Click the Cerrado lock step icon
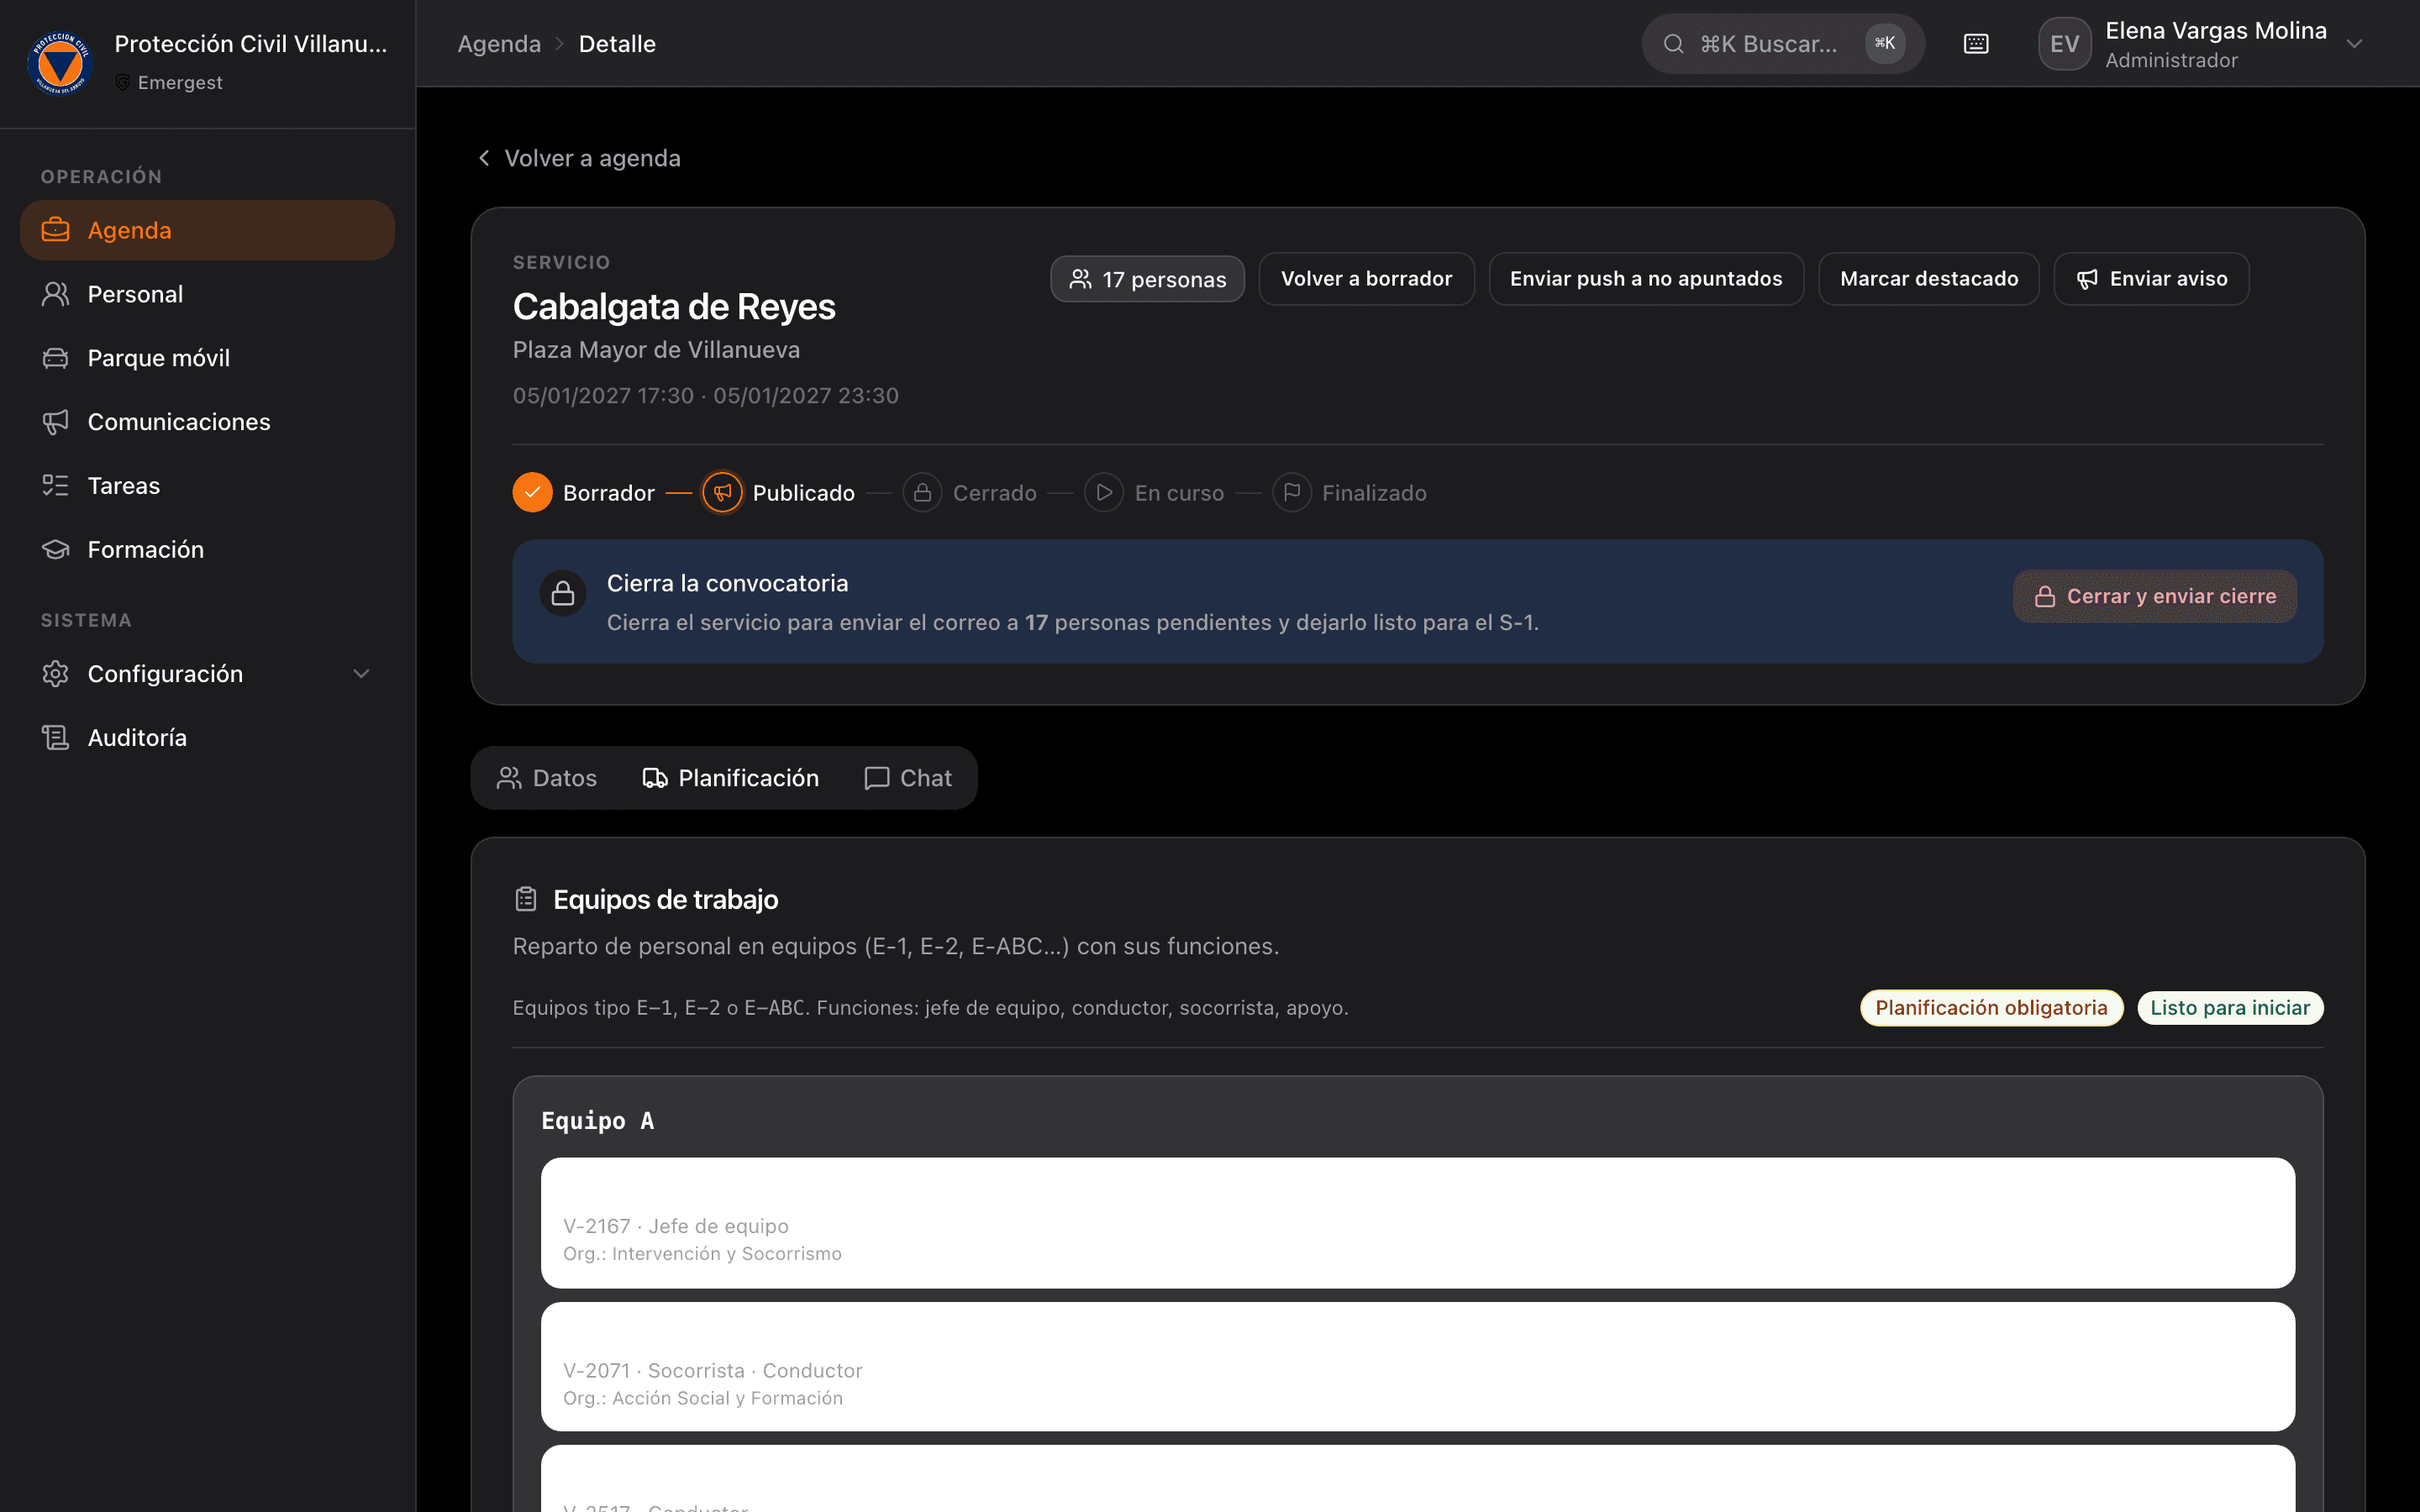 click(x=922, y=492)
